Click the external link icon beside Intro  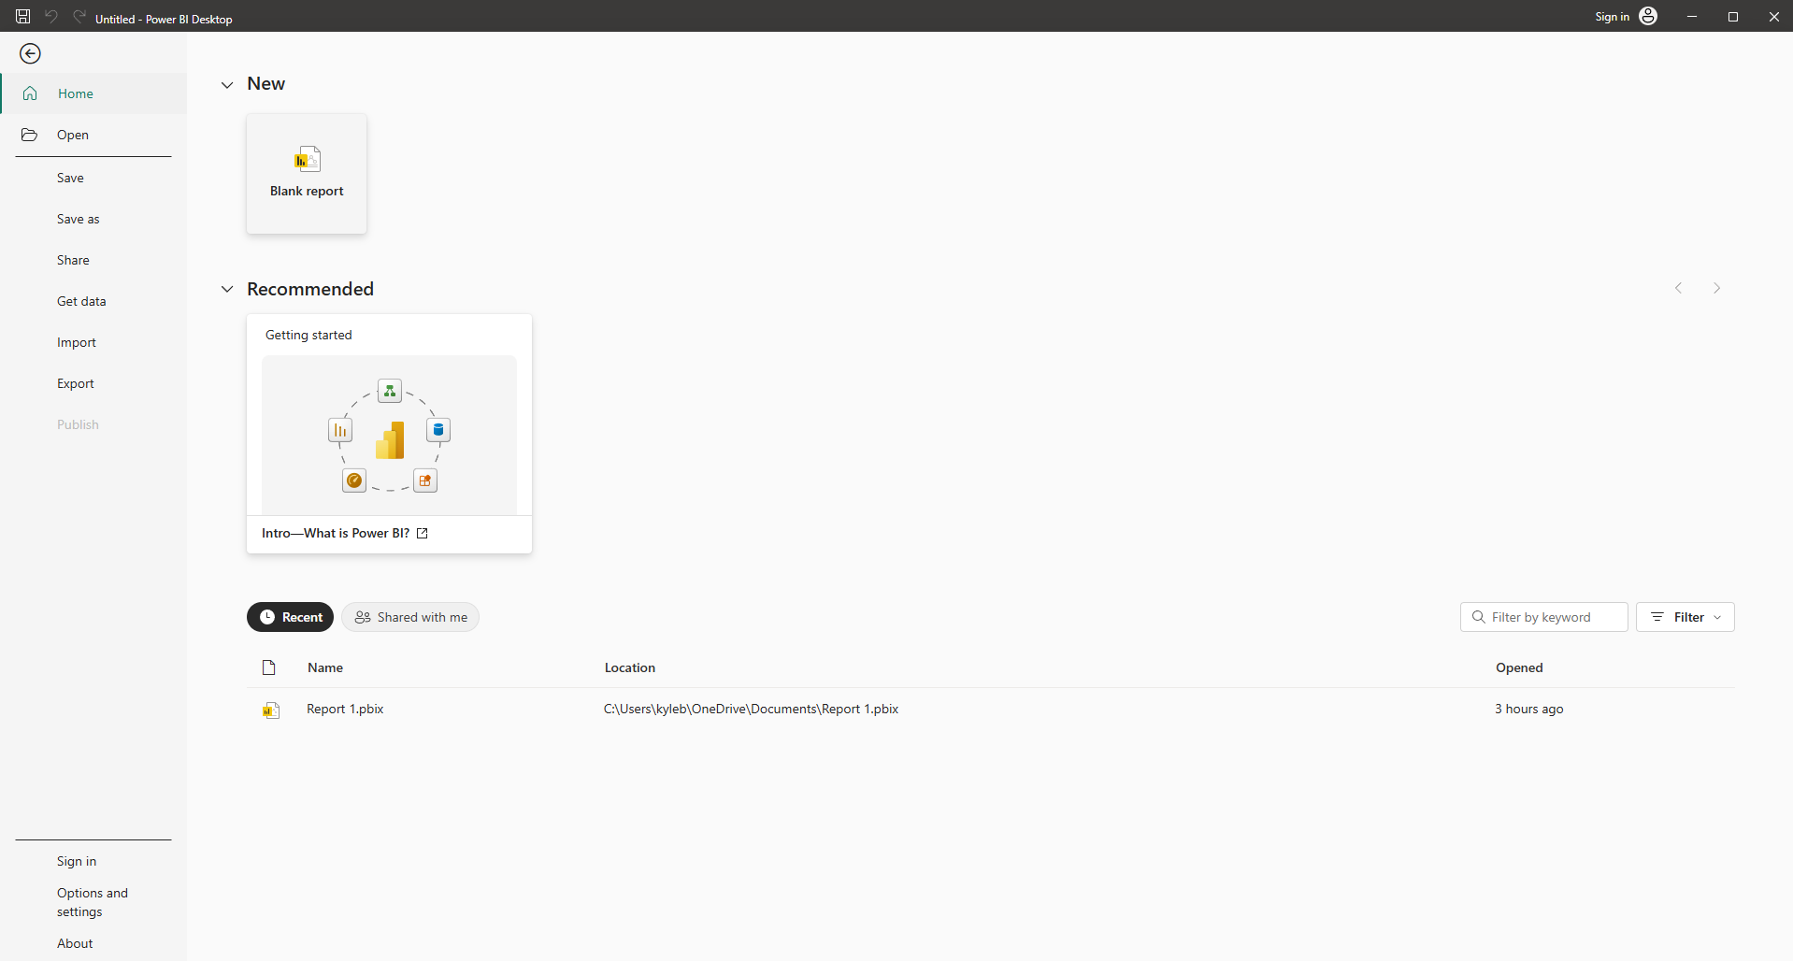pos(423,533)
